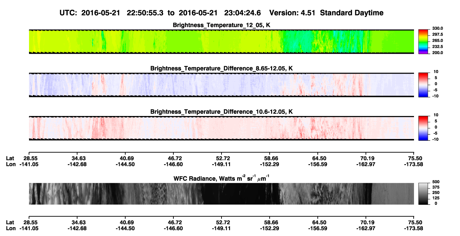Click the 232.5 colorbar label
Screen dimensions: 460x236
(x=437, y=47)
